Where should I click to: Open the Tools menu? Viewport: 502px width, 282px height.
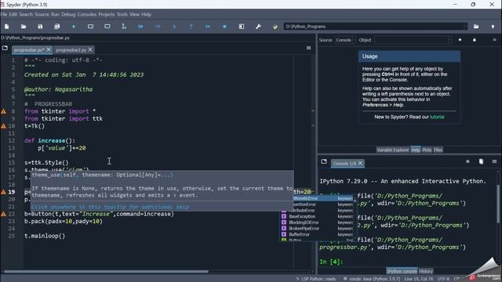tap(122, 14)
